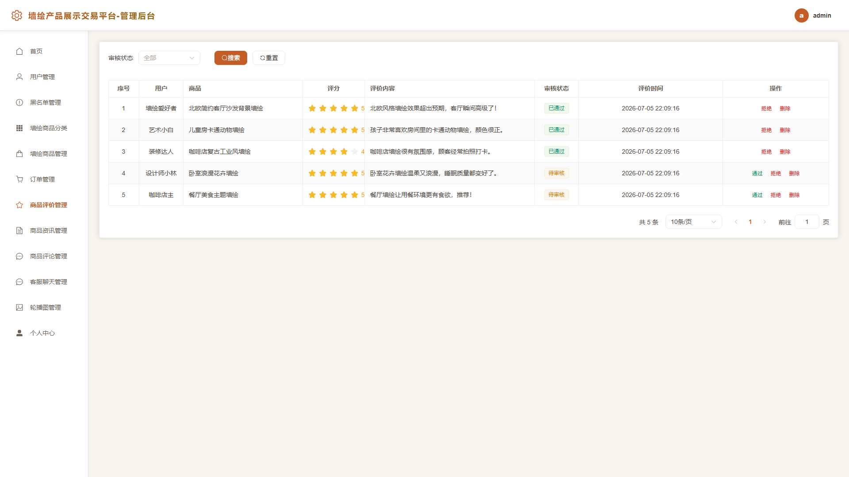Delete review from 装修达人
This screenshot has width=849, height=477.
[785, 152]
